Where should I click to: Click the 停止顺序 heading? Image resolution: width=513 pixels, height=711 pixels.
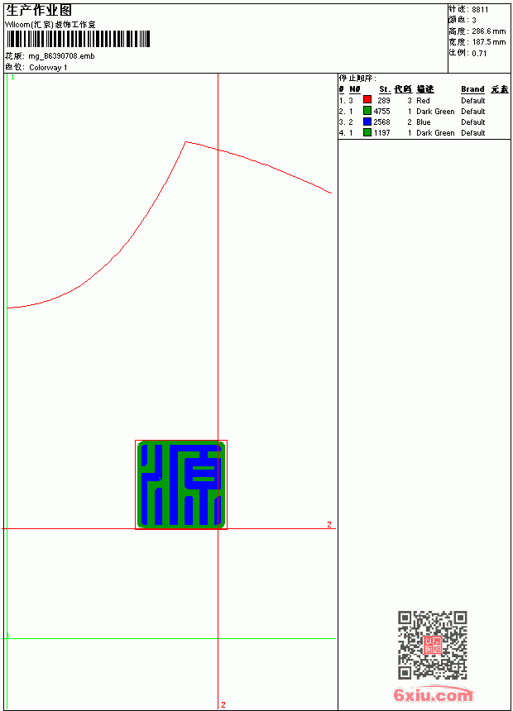pos(357,79)
